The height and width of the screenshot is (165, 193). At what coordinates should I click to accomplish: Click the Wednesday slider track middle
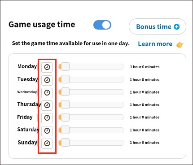pyautogui.click(x=91, y=92)
